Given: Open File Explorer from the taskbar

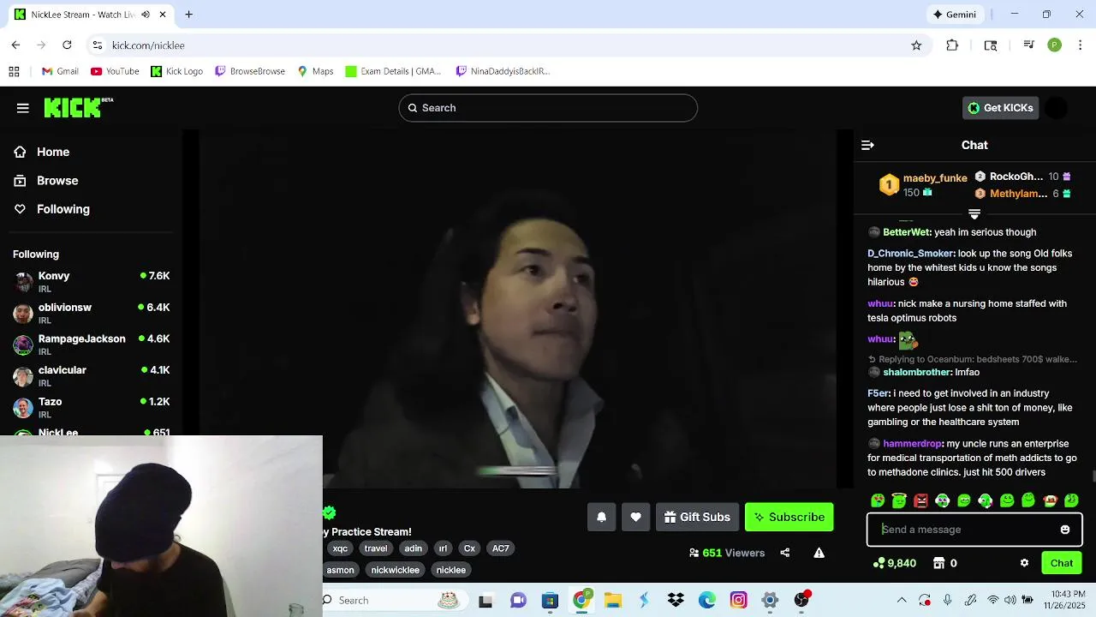Looking at the screenshot, I should (x=612, y=600).
